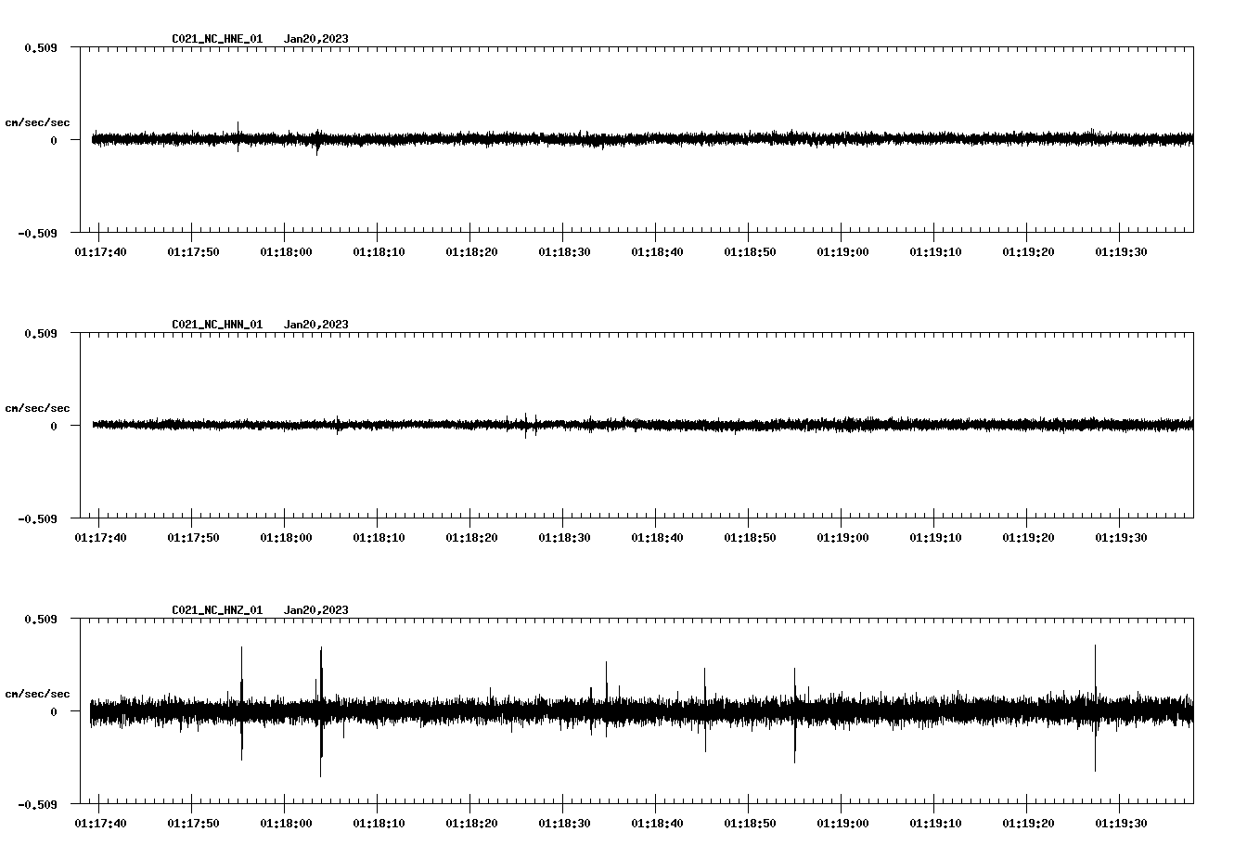Screen dimensions: 1260x857
Task: Select the 01:18:30 tick on middle axis
Action: pos(565,535)
